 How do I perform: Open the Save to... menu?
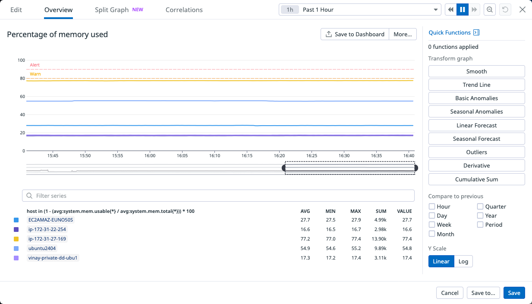tap(483, 293)
